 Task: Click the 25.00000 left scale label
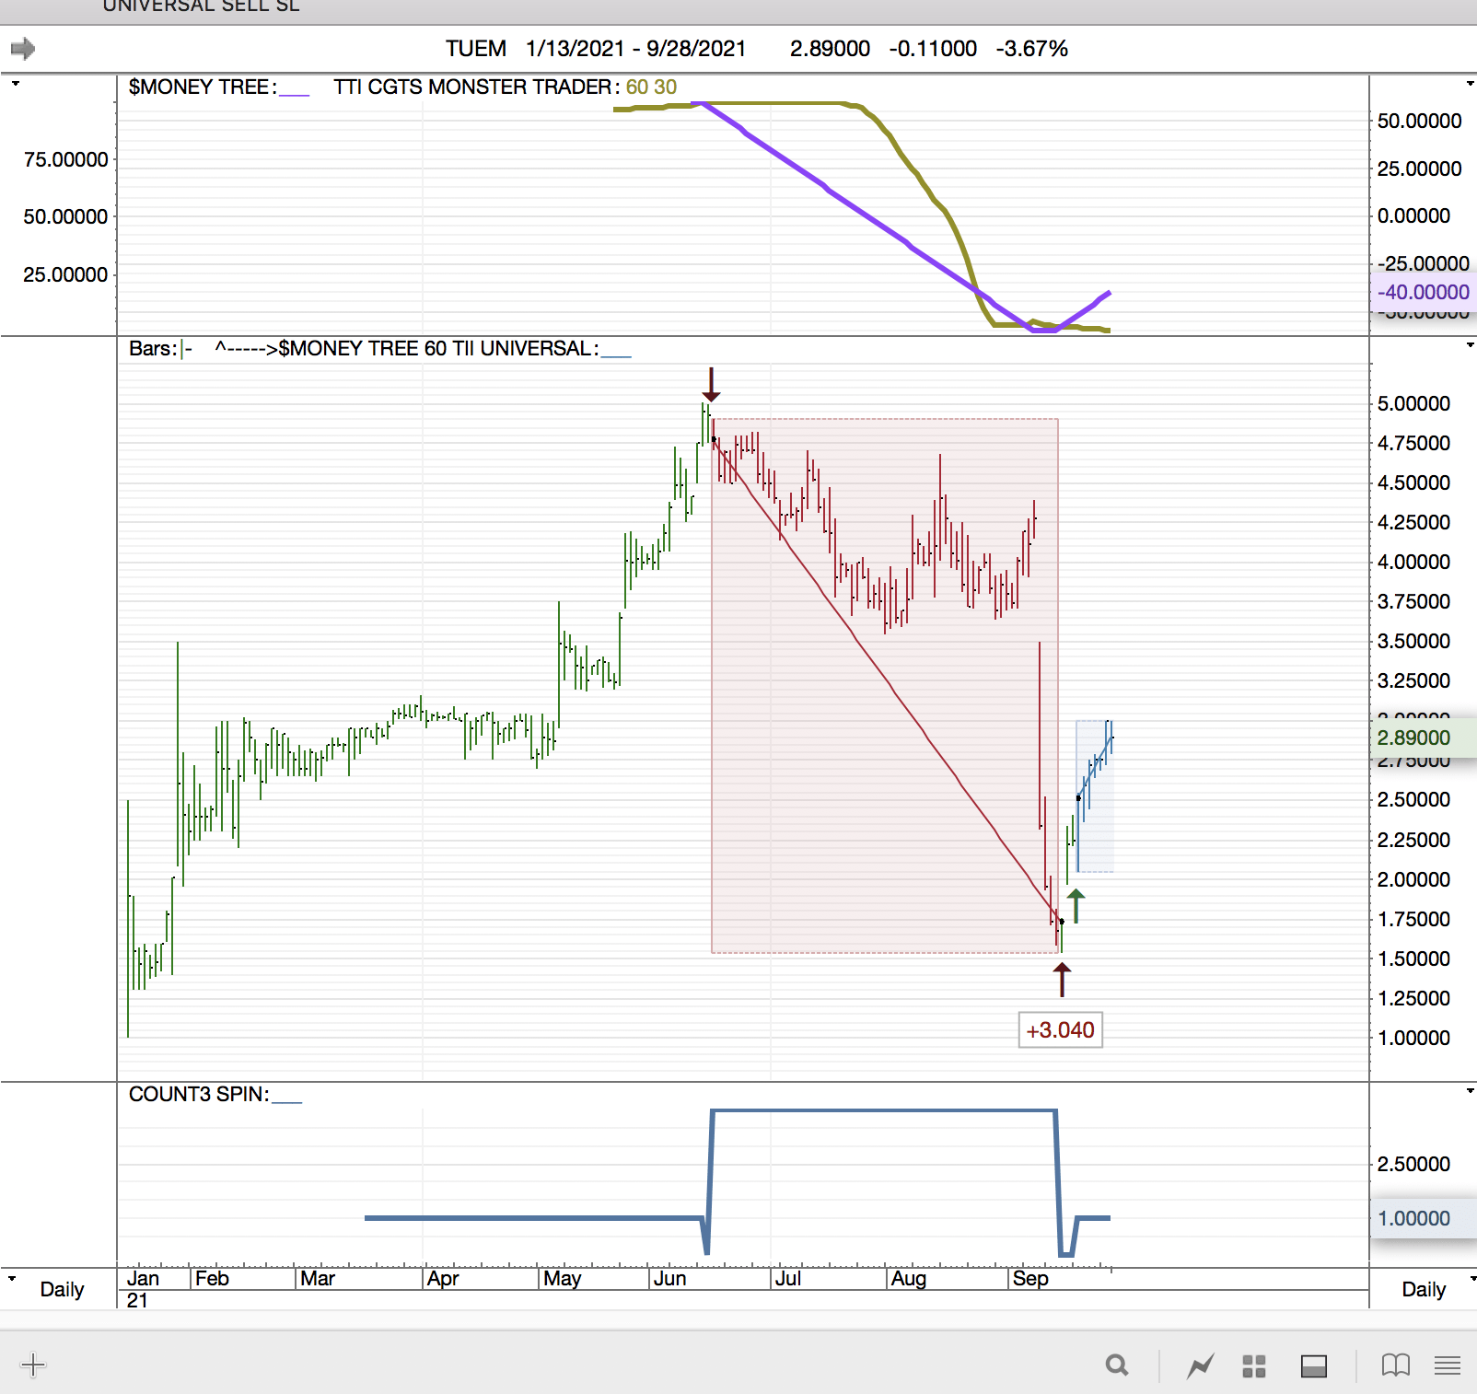pos(65,274)
